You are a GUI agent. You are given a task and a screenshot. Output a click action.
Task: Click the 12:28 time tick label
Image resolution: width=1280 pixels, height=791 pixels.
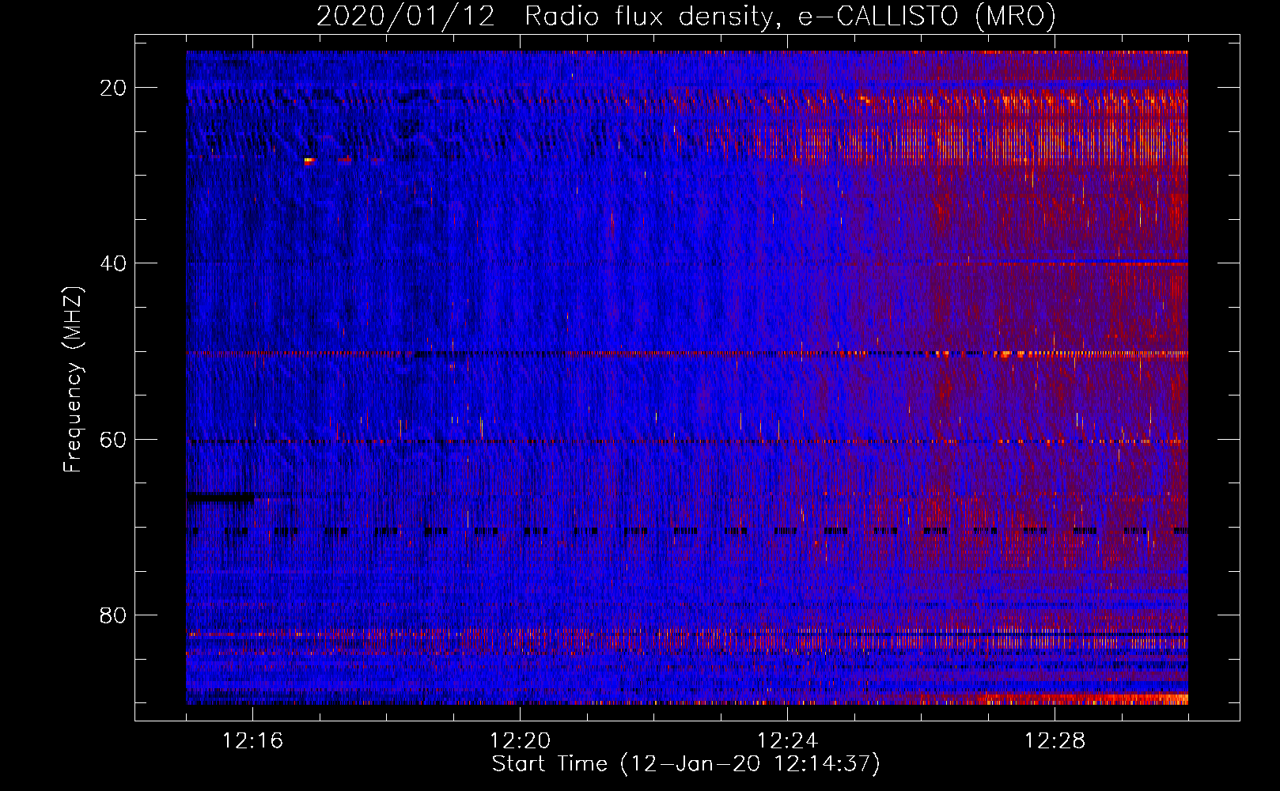tap(1055, 741)
